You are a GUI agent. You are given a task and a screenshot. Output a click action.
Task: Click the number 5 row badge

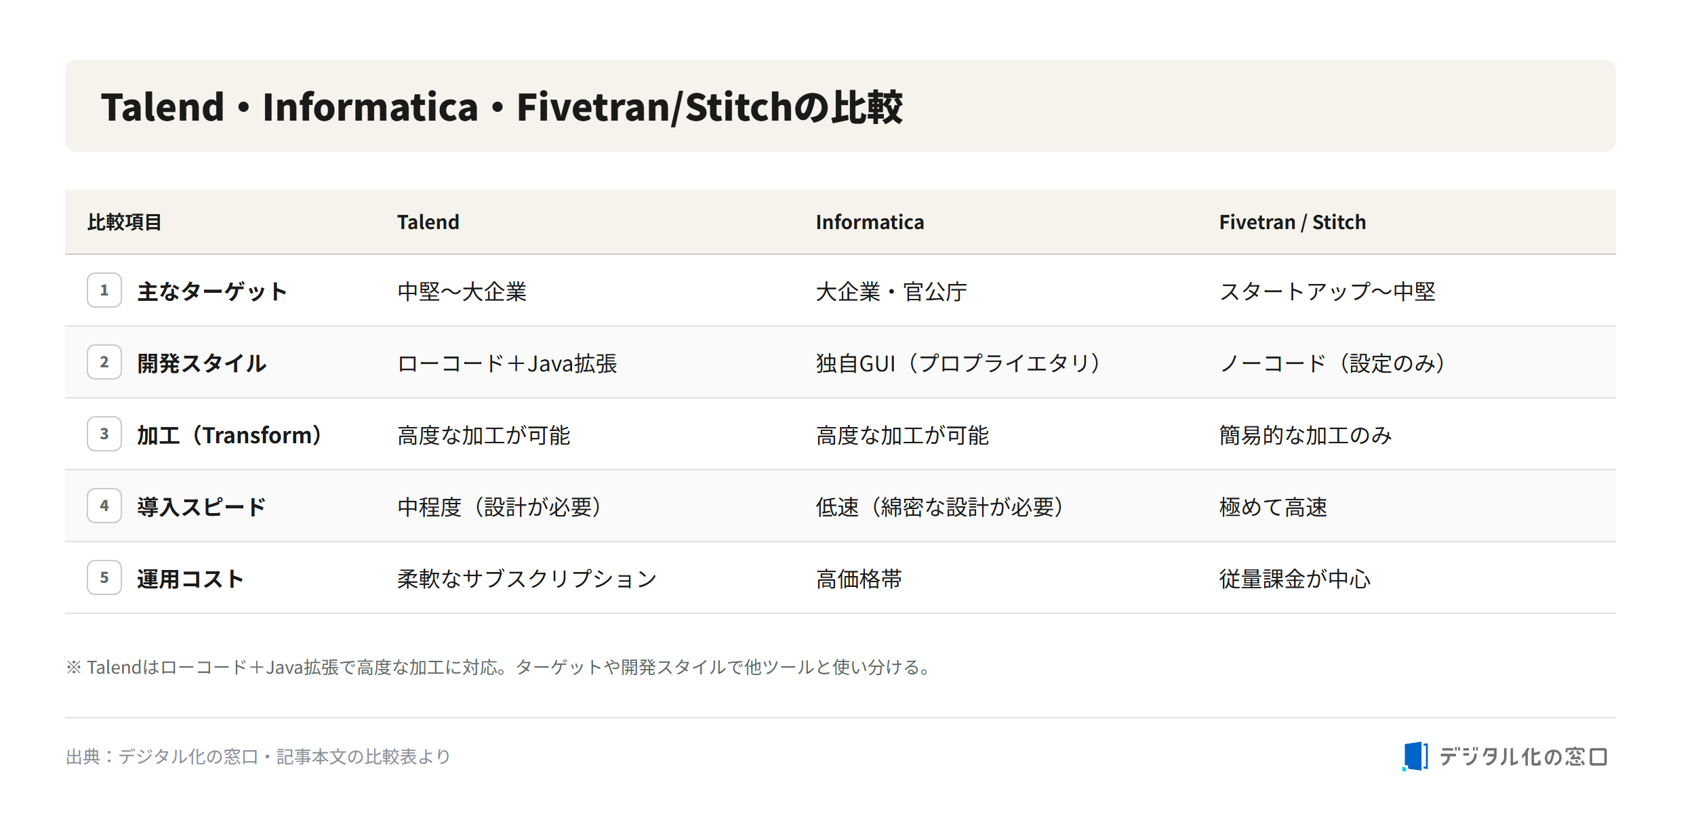click(x=104, y=577)
